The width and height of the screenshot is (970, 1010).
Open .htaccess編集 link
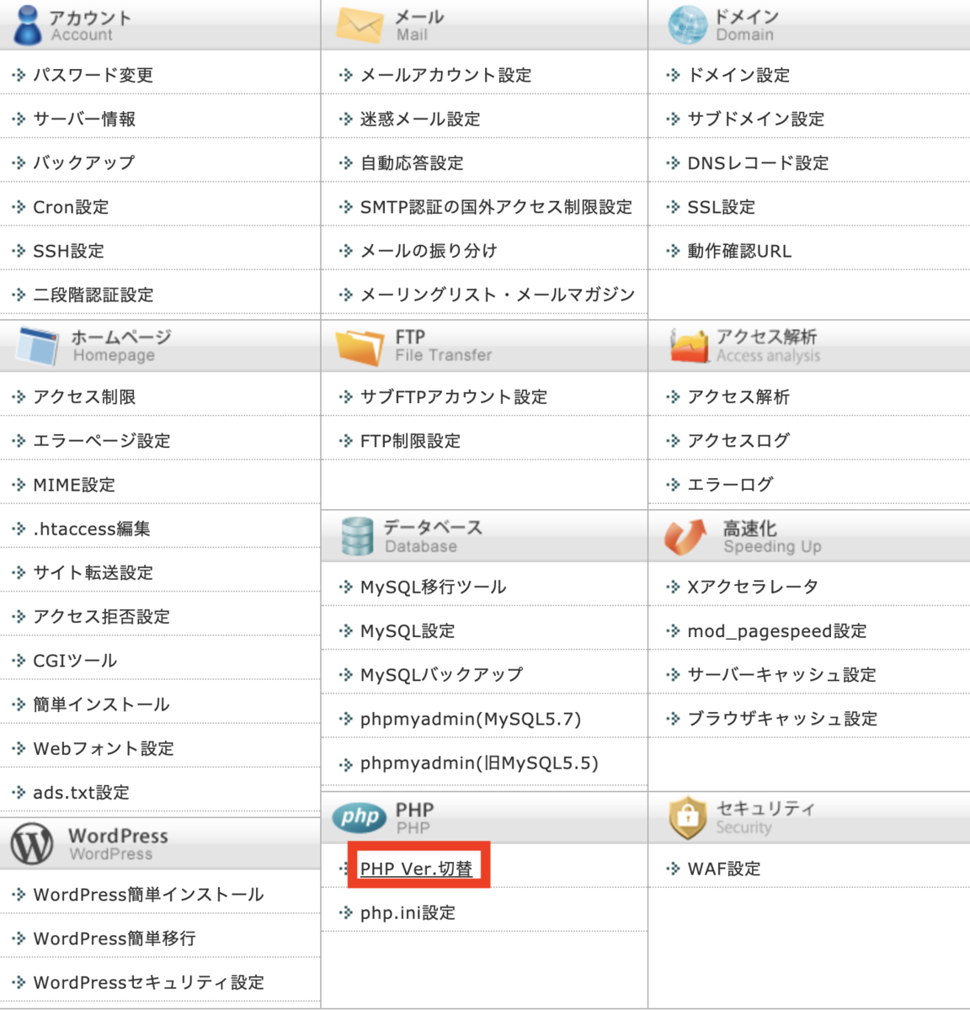pos(92,529)
